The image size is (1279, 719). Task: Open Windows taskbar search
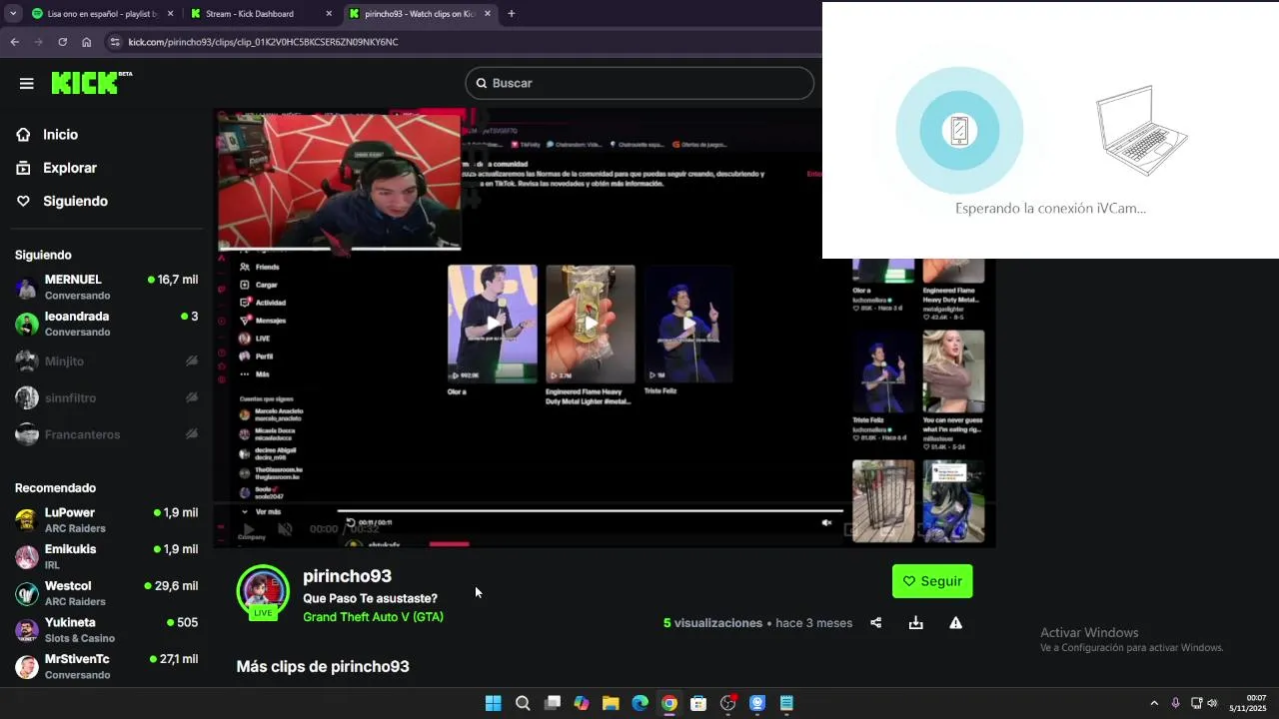[x=523, y=703]
